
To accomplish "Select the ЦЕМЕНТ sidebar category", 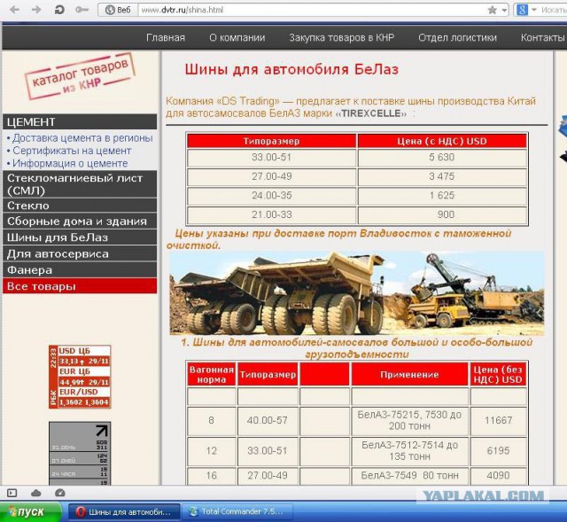I will [80, 121].
